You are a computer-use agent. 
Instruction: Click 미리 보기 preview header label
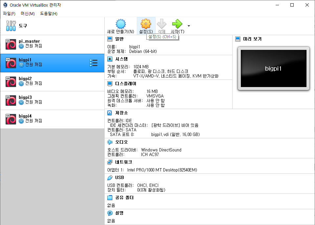(252, 39)
